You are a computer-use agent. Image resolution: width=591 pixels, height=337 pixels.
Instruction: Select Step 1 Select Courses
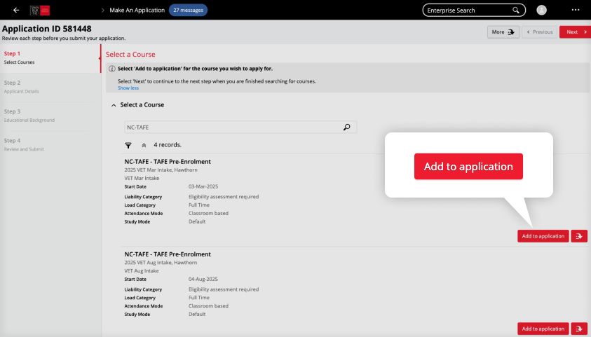point(50,57)
